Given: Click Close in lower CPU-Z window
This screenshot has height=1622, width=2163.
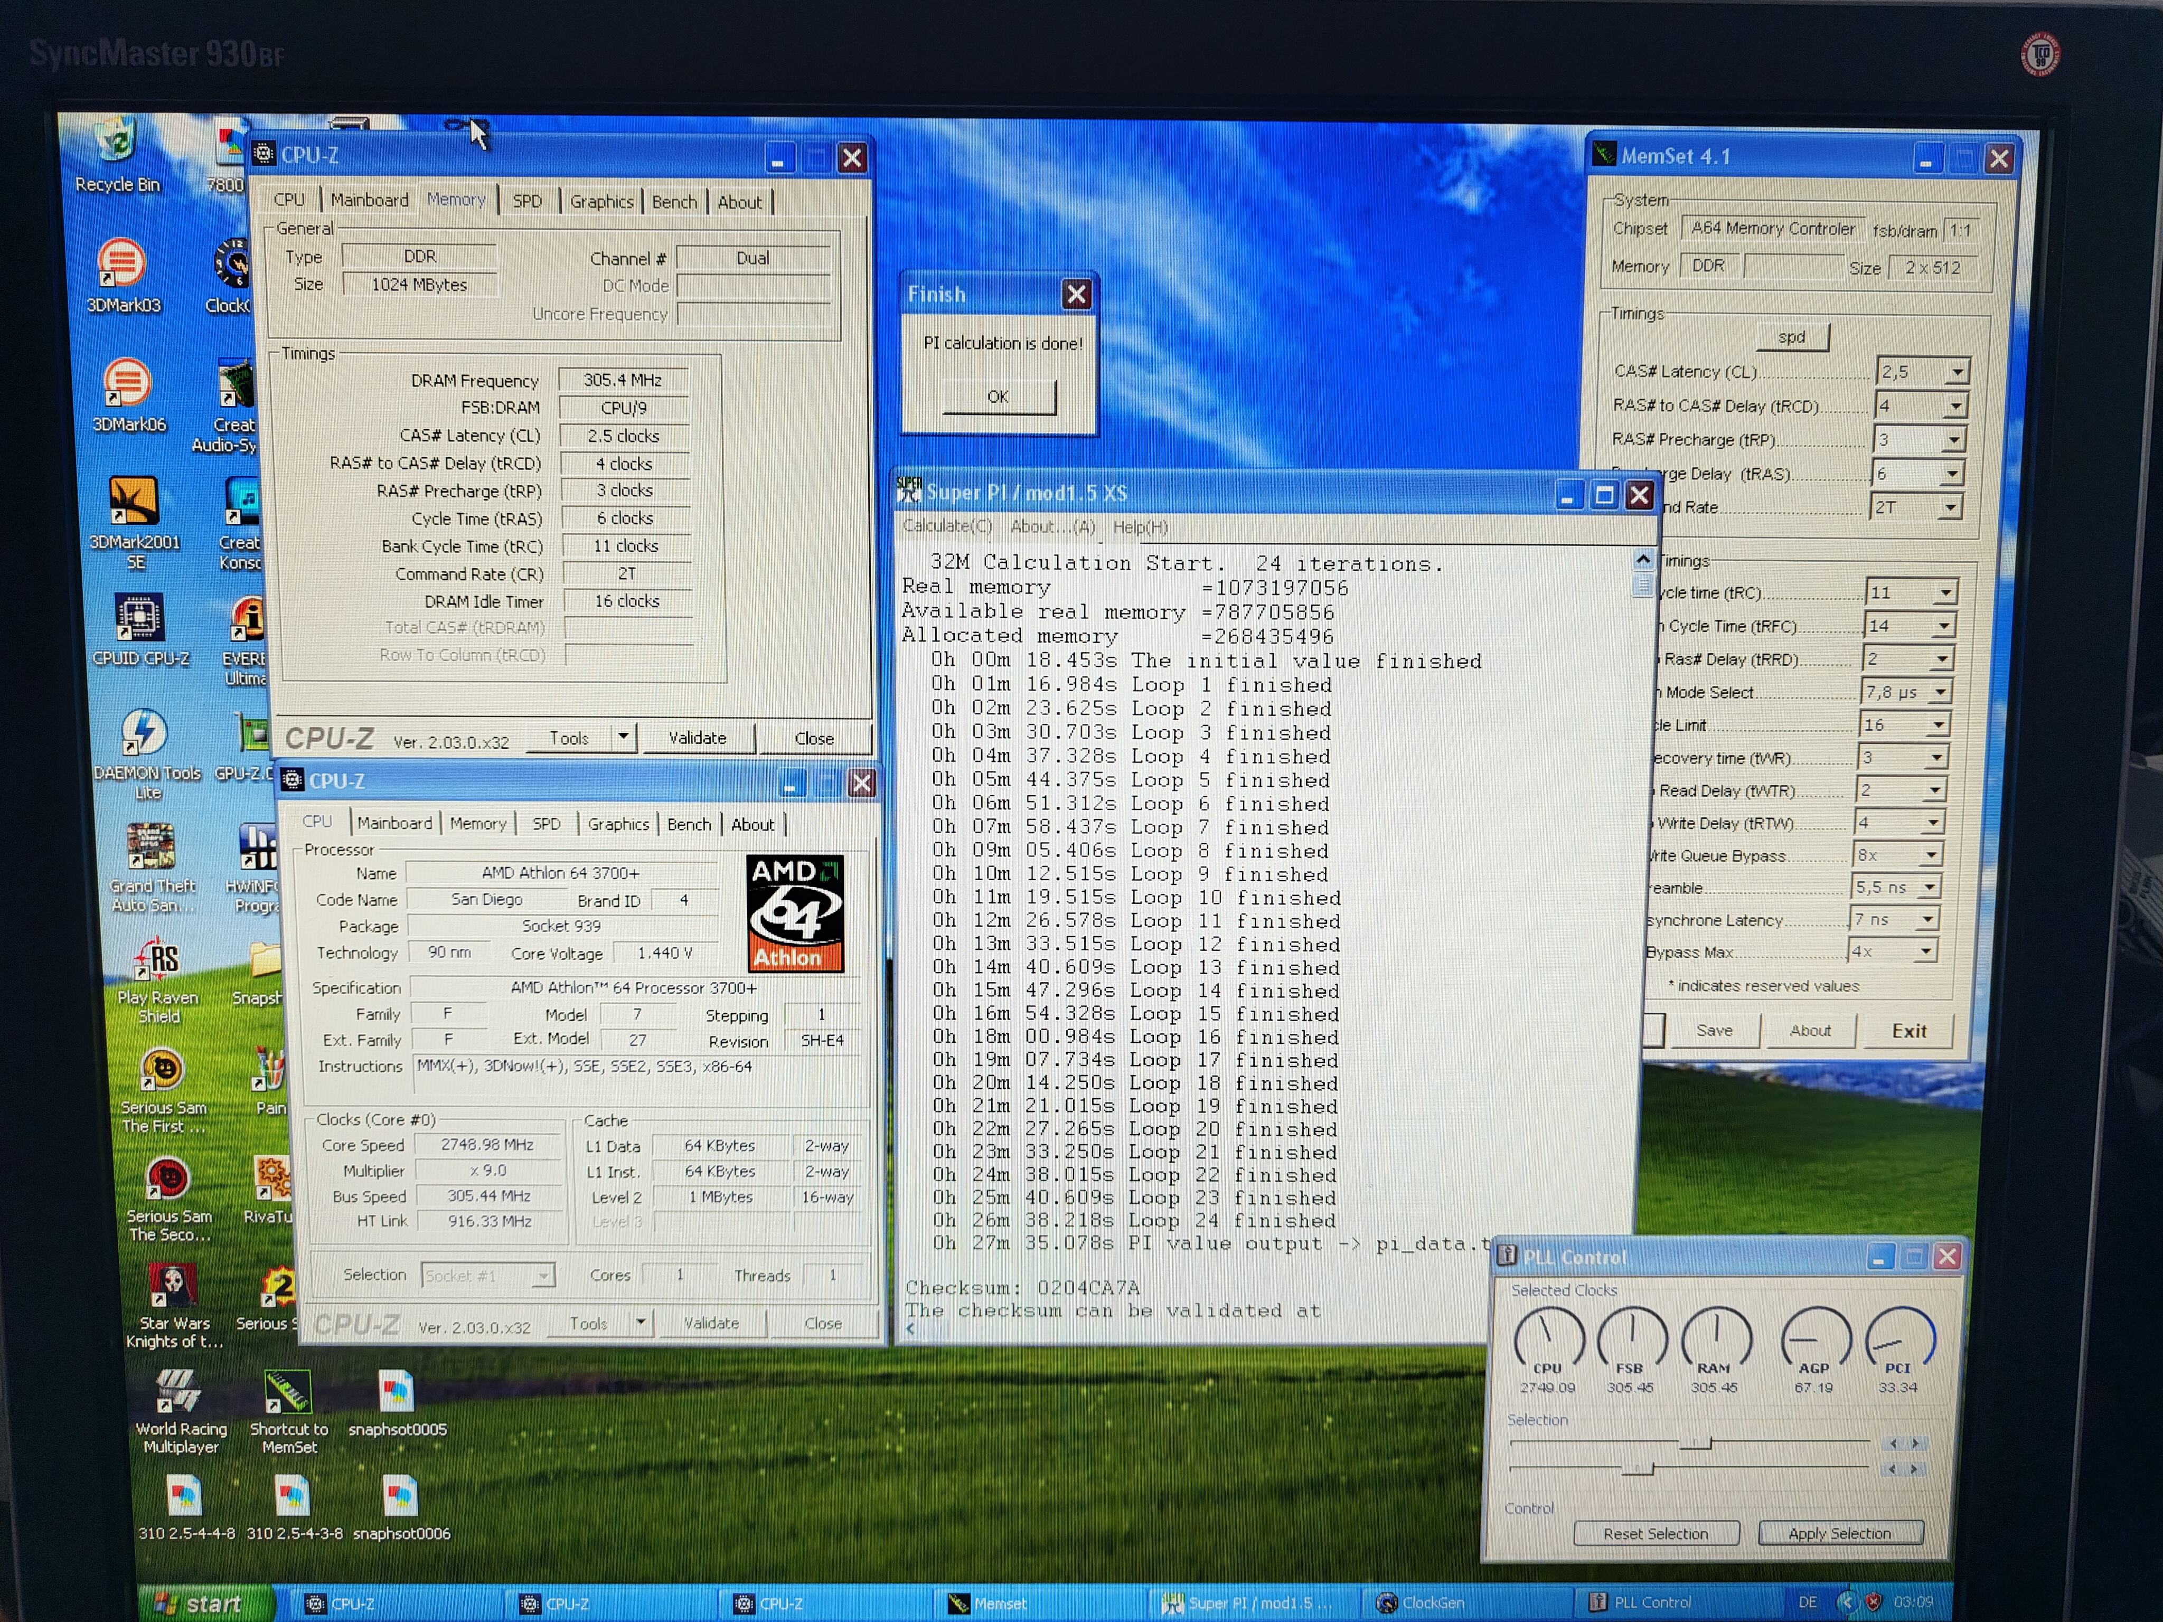Looking at the screenshot, I should (822, 1323).
